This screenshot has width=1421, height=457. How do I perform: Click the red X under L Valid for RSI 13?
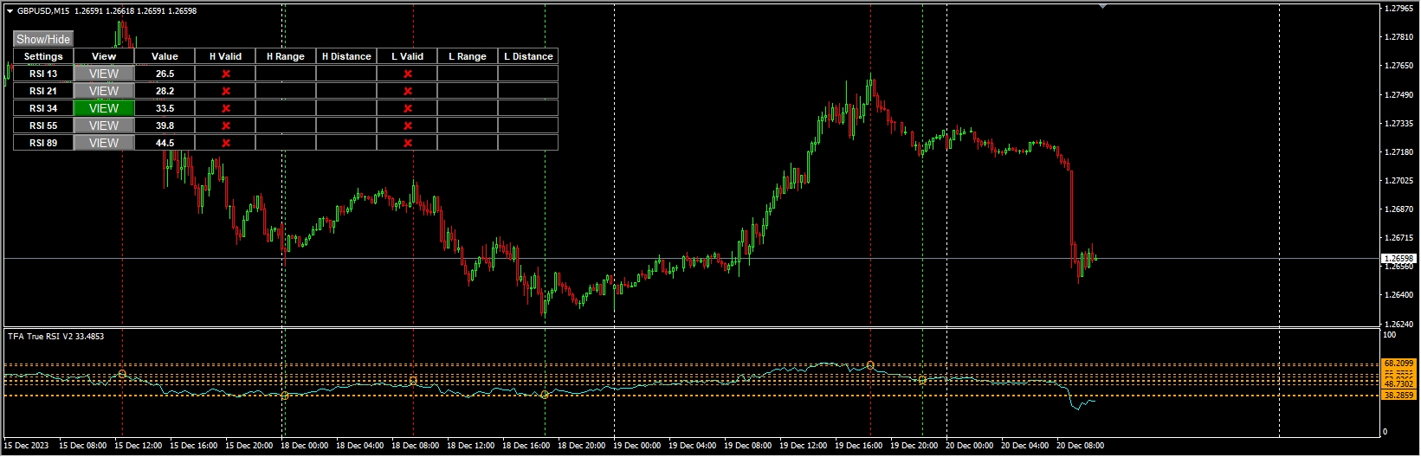[408, 74]
